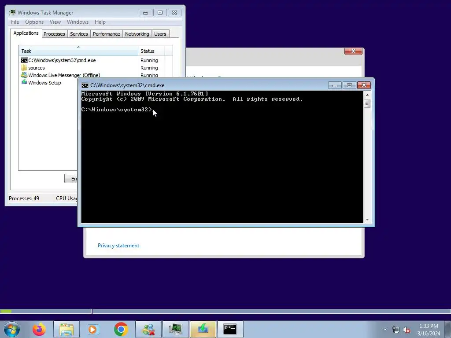This screenshot has height=338, width=451.
Task: Maximize the cmd.exe window
Action: (349, 85)
